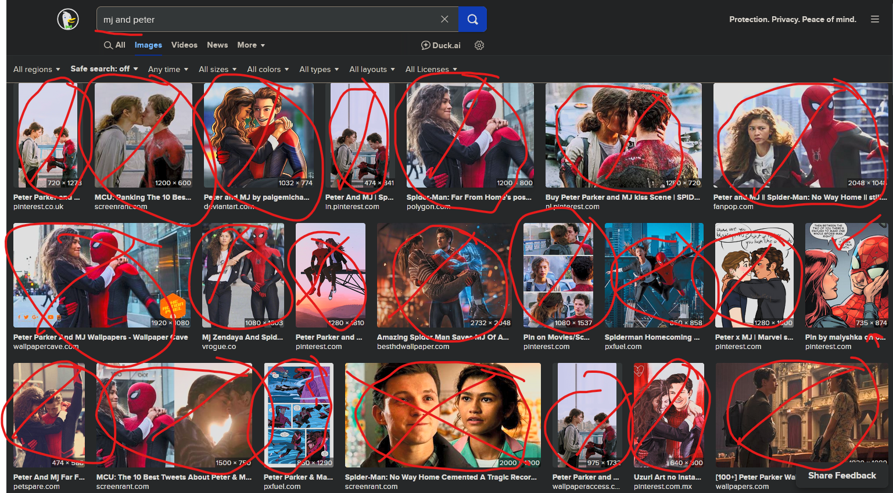Switch to the All results tab
The width and height of the screenshot is (893, 493).
[x=114, y=45]
